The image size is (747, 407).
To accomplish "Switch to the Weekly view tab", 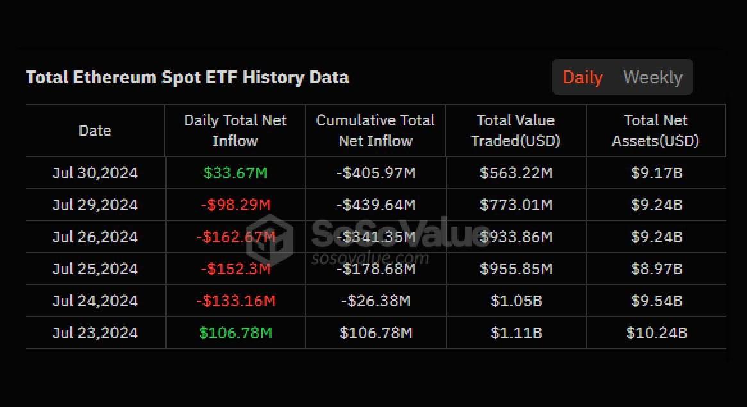I will click(x=652, y=77).
